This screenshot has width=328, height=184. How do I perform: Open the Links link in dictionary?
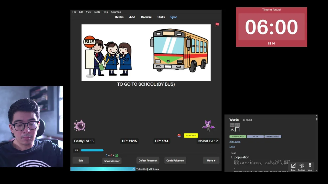[x=232, y=146]
